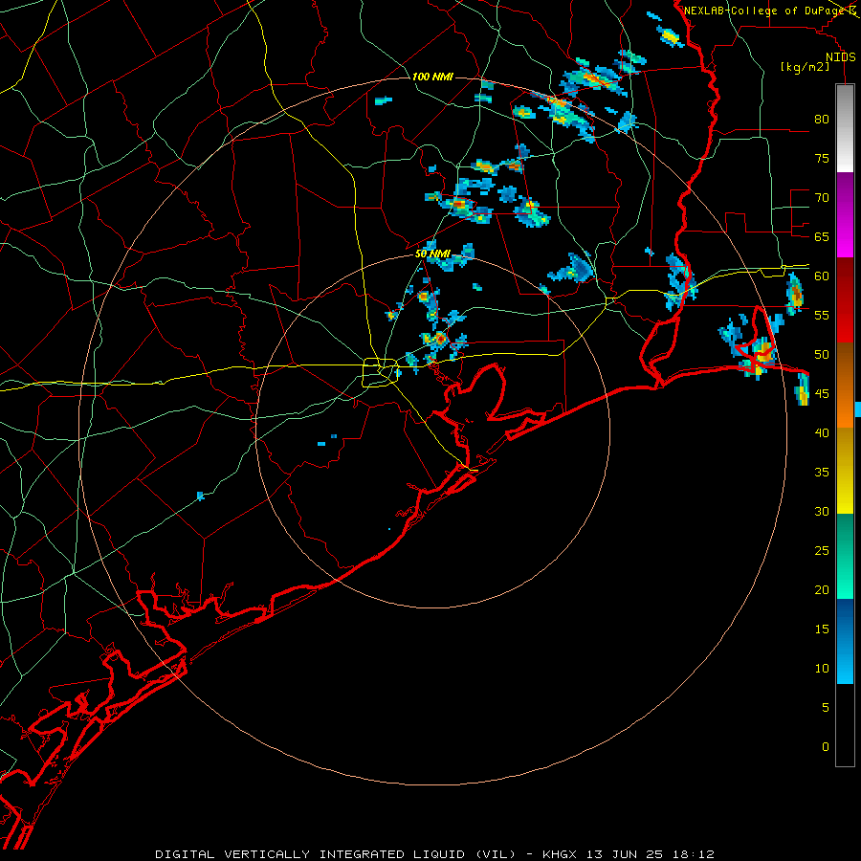Click the 100 NMI range ring label
861x861 pixels.
pos(432,77)
